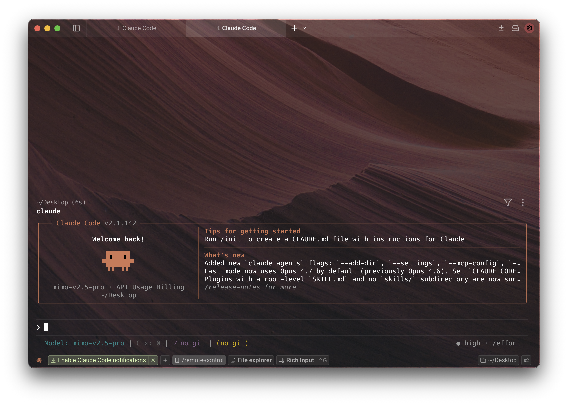
Task: Click the purple 'no git' branch status entry
Action: coord(188,343)
